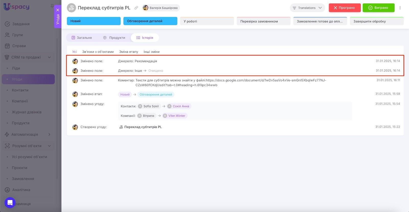Open Угоди in sidebar
This screenshot has width=409, height=212.
pyautogui.click(x=28, y=79)
